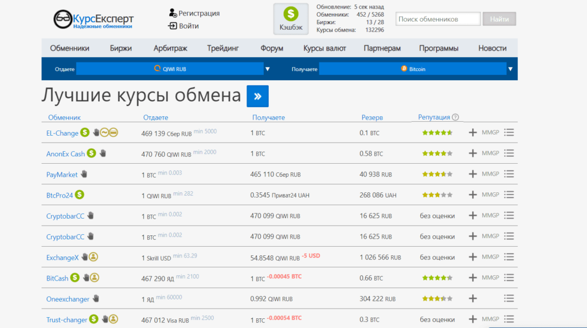The image size is (587, 328).
Task: Sort by the Отдаете column header
Action: (x=155, y=117)
